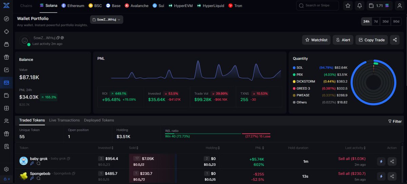Click the crosshair sniper icon in sidebar
The width and height of the screenshot is (407, 184).
tap(6, 32)
